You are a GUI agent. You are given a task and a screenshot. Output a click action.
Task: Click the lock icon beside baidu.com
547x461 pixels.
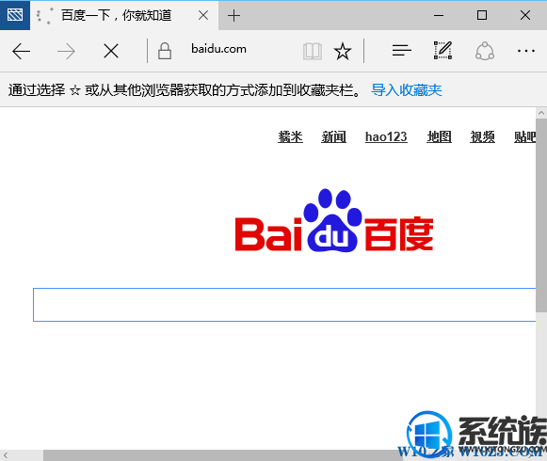165,51
